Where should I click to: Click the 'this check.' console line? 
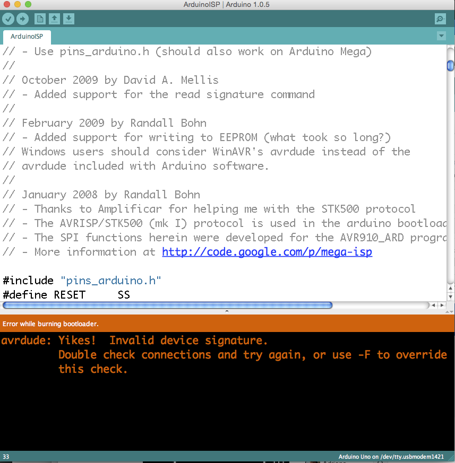click(x=93, y=369)
